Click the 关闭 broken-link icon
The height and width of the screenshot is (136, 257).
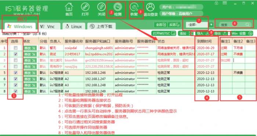[101, 7]
